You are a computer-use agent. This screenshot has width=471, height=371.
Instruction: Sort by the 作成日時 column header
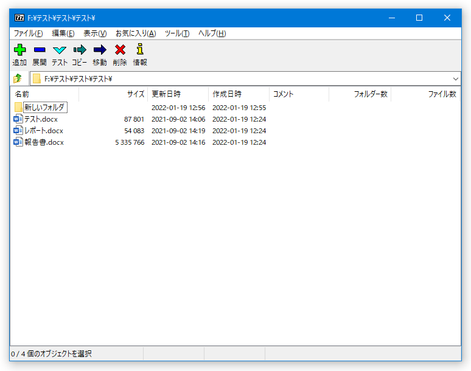tap(239, 94)
